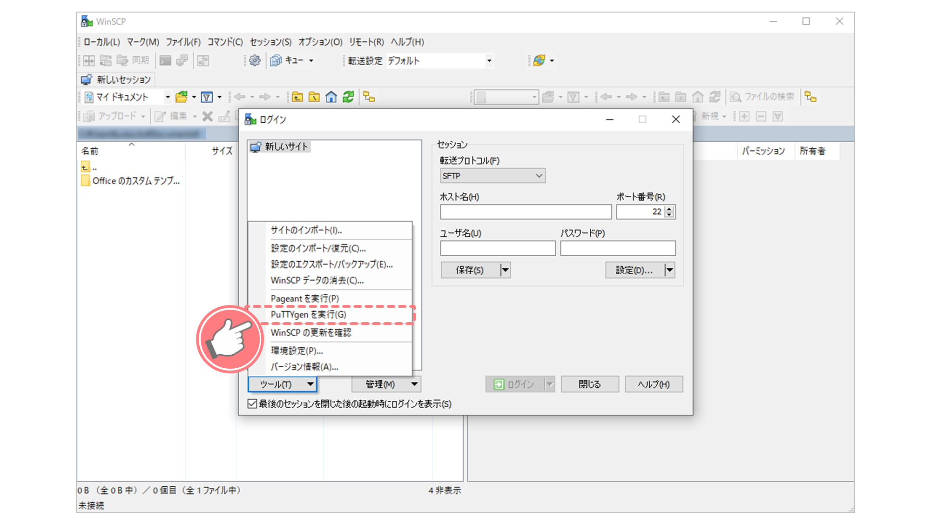Click the remote home directory icon
This screenshot has height=523, width=931.
698,97
